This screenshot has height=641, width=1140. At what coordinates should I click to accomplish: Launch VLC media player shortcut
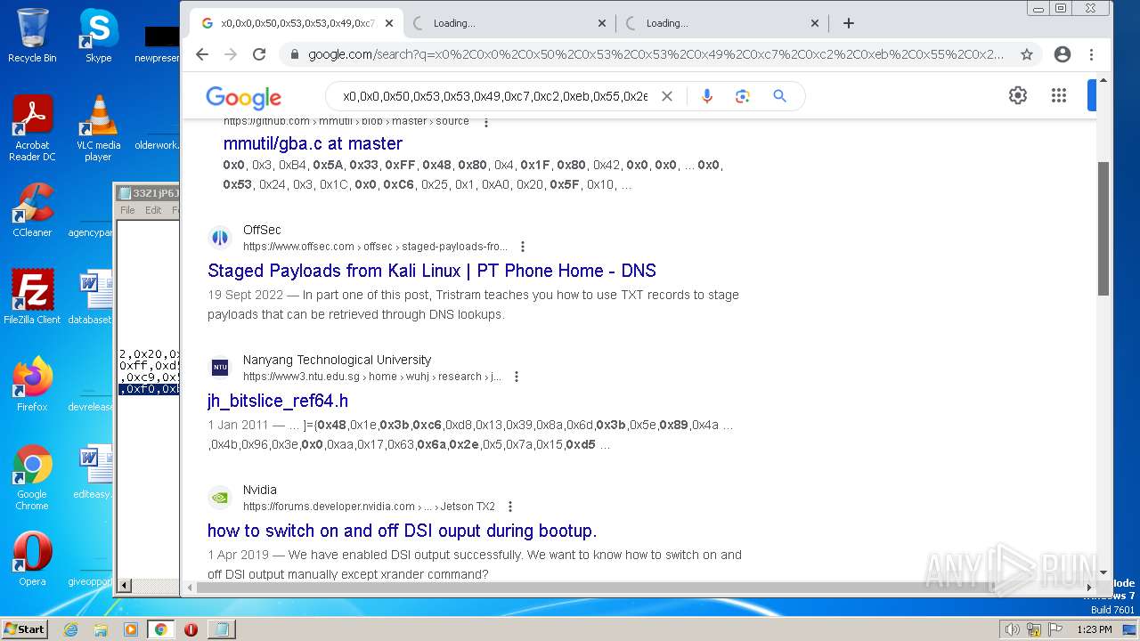point(98,128)
